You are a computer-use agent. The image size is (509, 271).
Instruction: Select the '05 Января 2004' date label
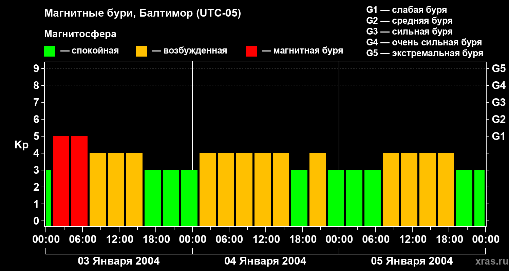coord(412,261)
